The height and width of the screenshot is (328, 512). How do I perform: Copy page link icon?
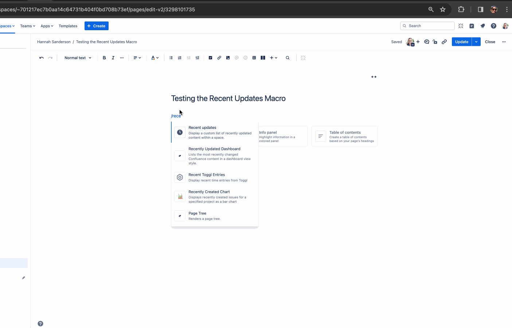click(444, 42)
